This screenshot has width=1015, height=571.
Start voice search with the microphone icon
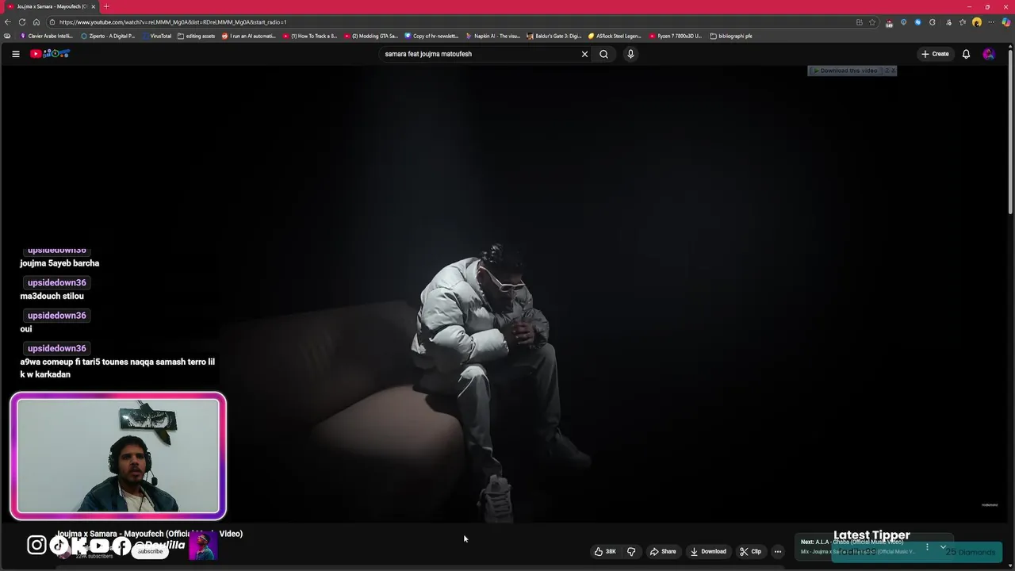click(x=630, y=54)
